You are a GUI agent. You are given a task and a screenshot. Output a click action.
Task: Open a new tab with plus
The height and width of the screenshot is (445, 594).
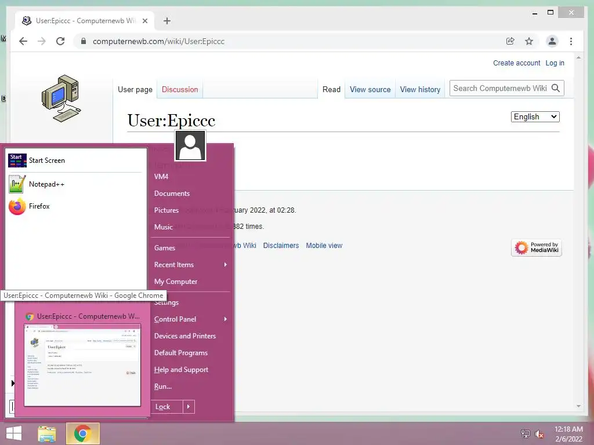(166, 21)
